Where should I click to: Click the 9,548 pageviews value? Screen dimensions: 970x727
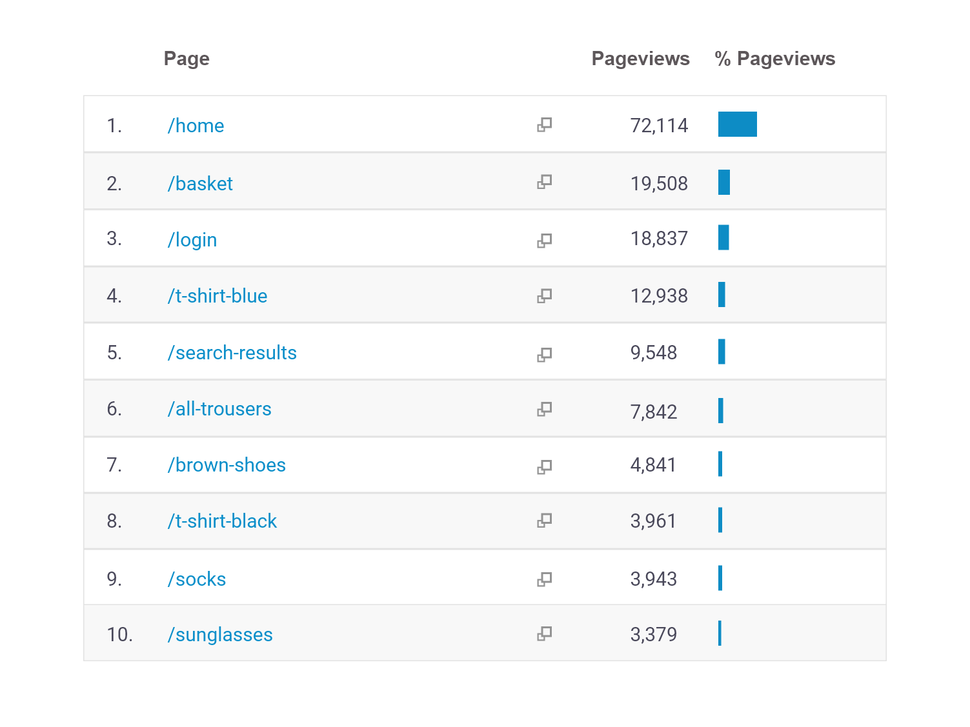[x=654, y=353]
